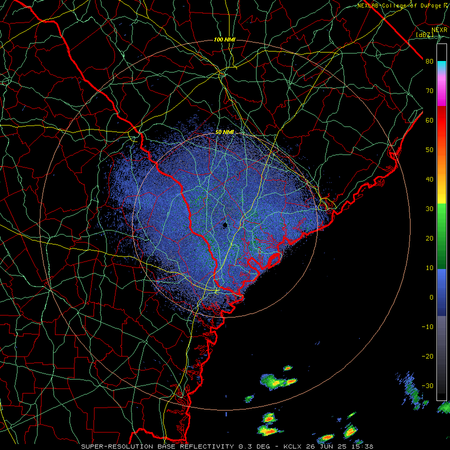Click the -30 value on the color scale
Viewport: 450px width, 450px height.
click(427, 386)
